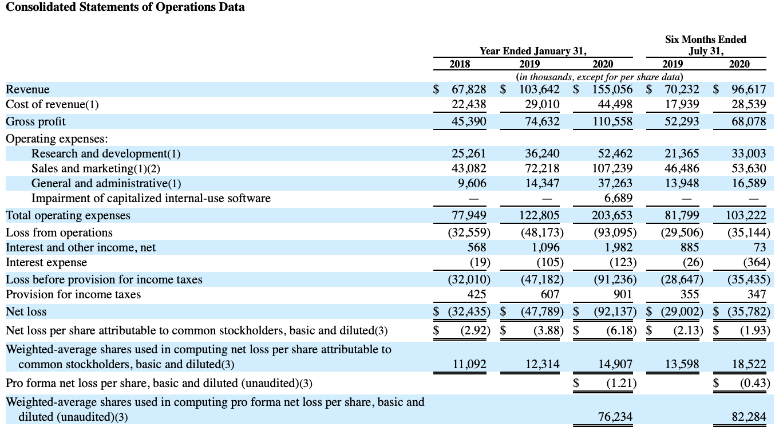Image resolution: width=783 pixels, height=442 pixels.
Task: Click sales and marketing value 72,218
Action: pyautogui.click(x=542, y=168)
